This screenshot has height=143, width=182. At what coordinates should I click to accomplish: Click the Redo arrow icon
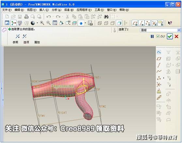(x=58, y=17)
